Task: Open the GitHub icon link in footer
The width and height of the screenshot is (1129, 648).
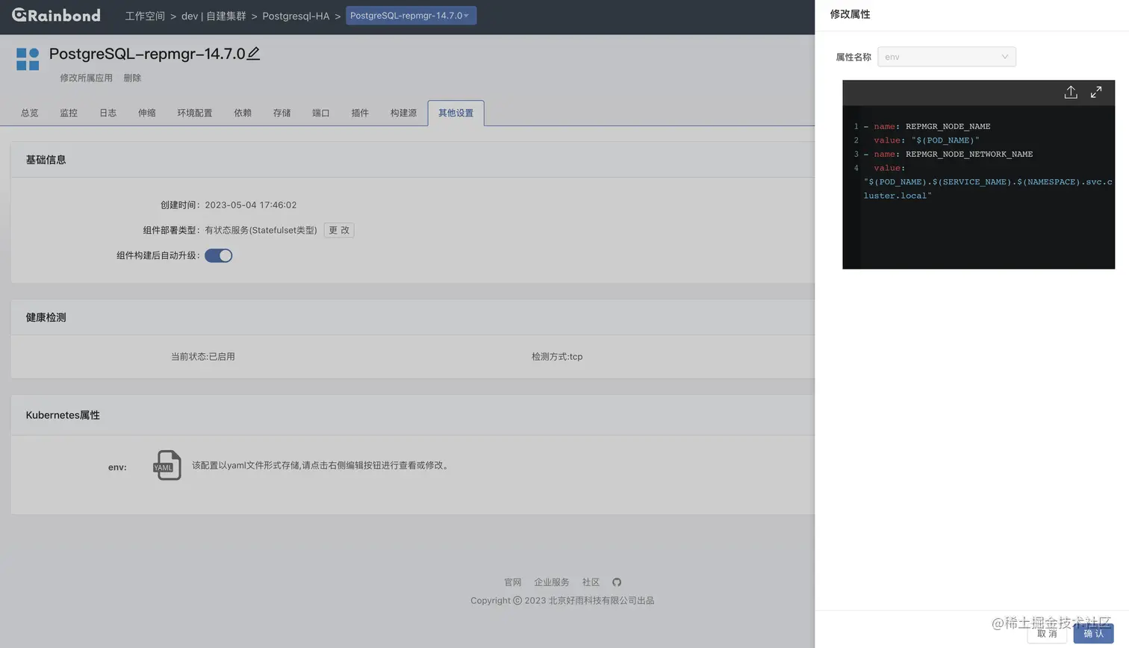Action: (x=617, y=582)
